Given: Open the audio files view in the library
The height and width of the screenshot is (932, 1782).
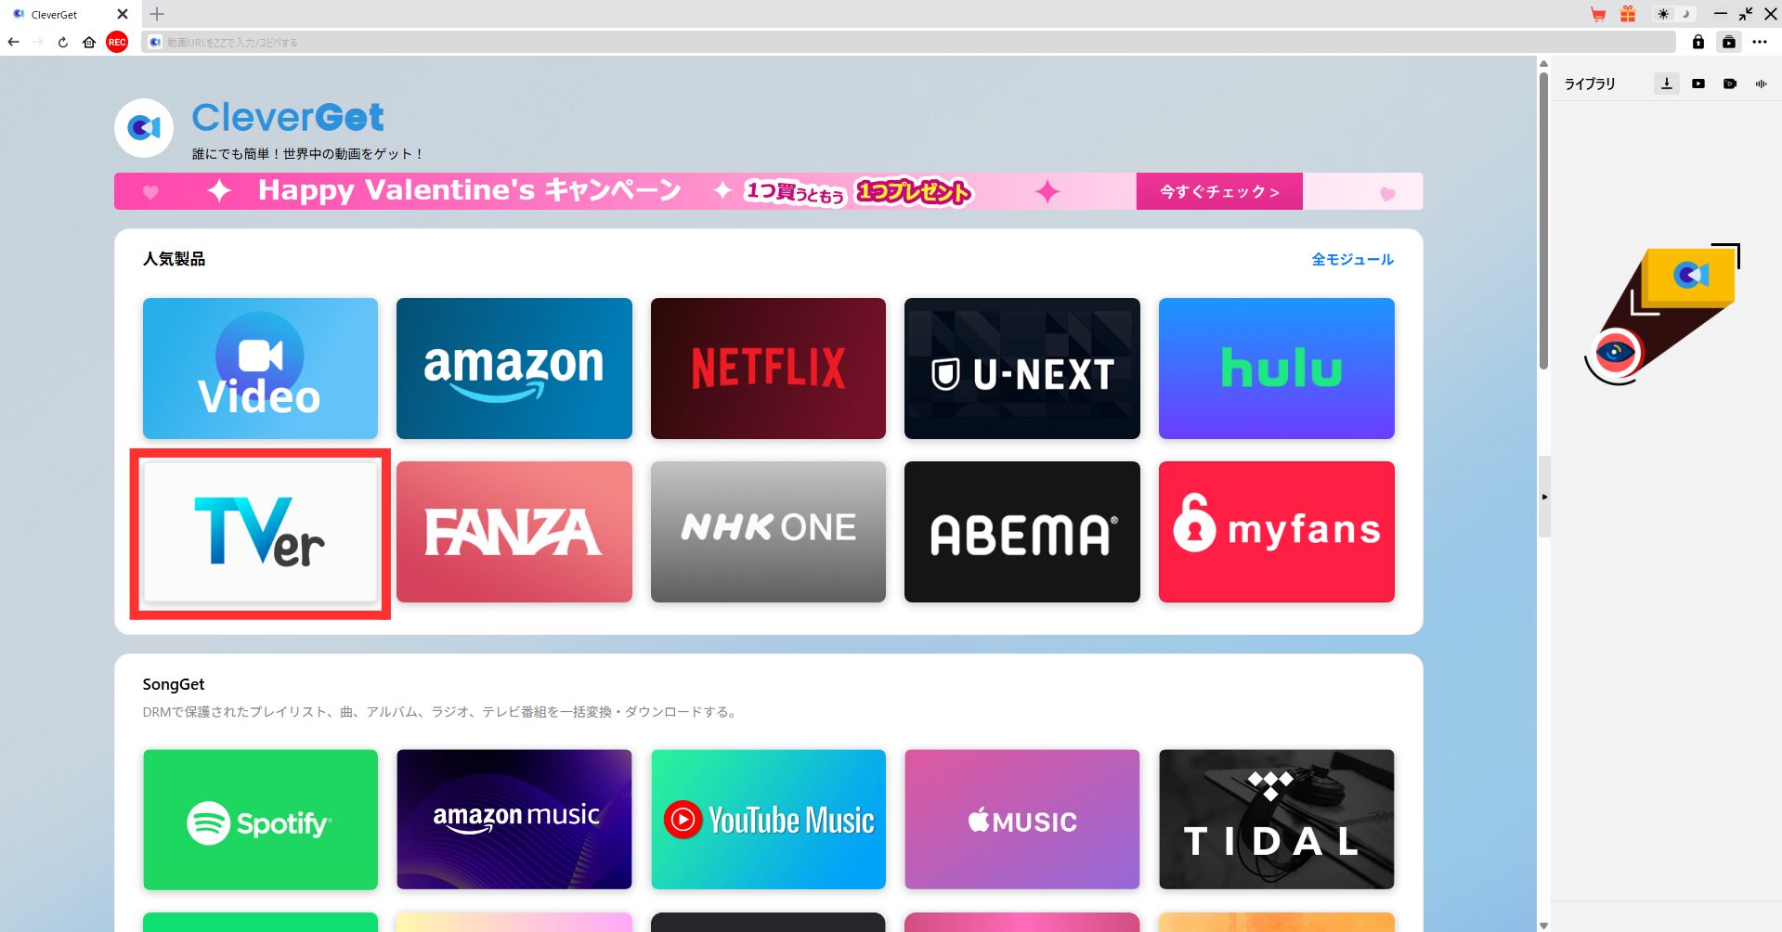Looking at the screenshot, I should point(1762,84).
